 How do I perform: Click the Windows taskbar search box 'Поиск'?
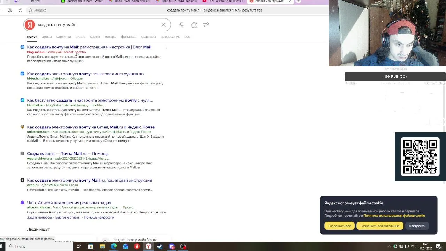point(38,246)
